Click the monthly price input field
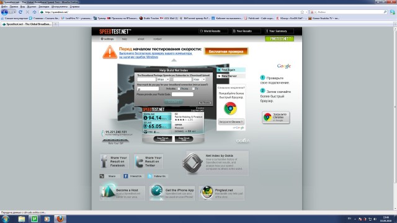The width and height of the screenshot is (397, 223). click(x=148, y=89)
